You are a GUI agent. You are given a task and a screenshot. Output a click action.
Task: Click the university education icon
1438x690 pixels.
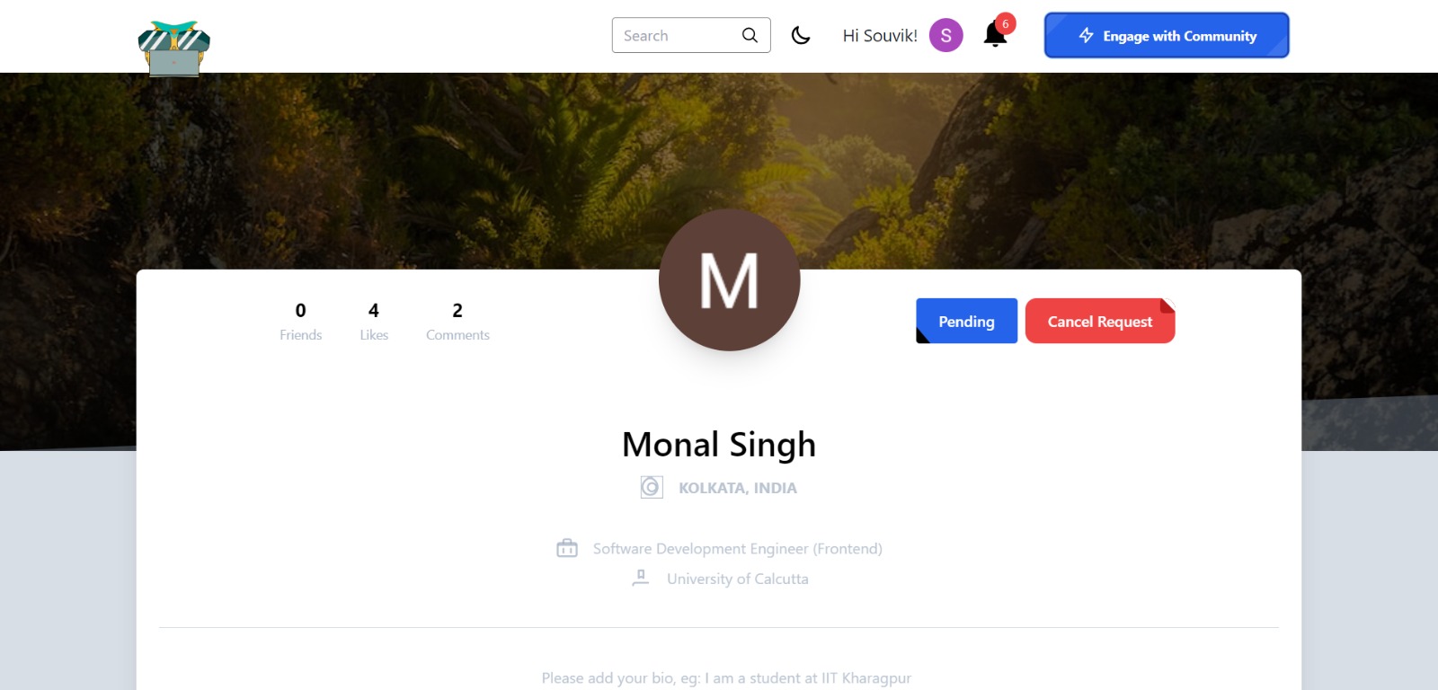click(640, 578)
